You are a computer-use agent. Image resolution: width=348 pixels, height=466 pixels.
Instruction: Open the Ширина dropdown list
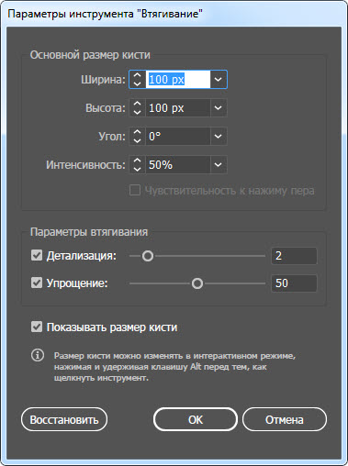(x=219, y=80)
